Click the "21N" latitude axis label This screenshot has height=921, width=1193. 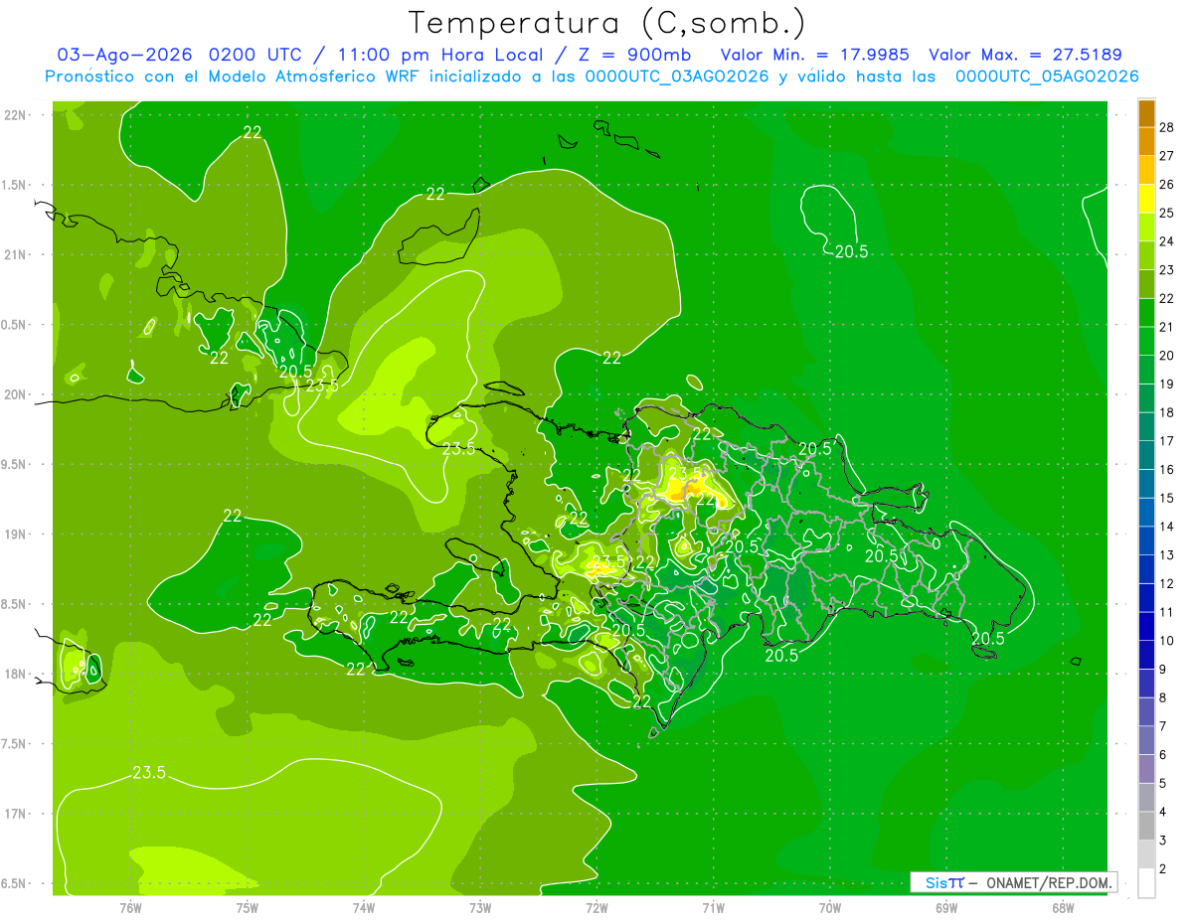17,254
